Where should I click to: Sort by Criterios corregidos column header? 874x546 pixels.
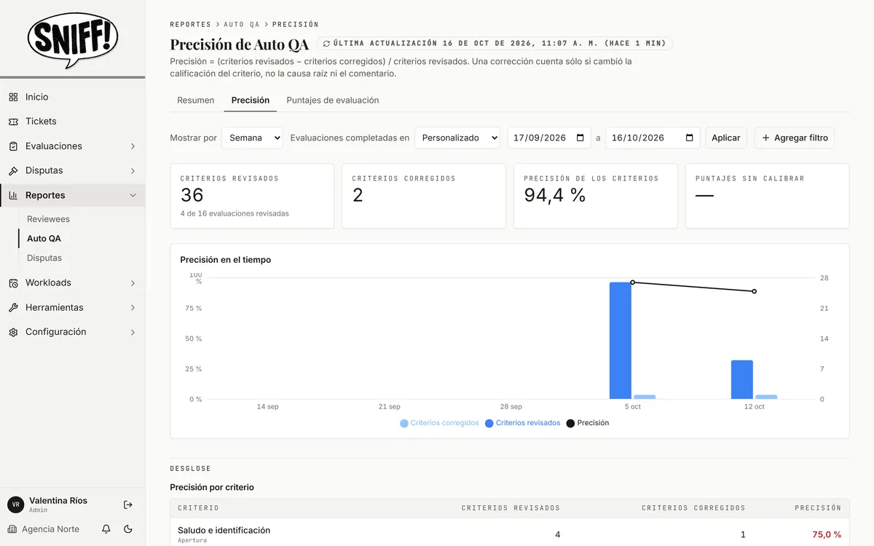pyautogui.click(x=693, y=508)
